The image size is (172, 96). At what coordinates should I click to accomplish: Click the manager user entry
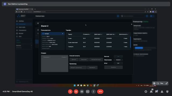tap(53, 34)
